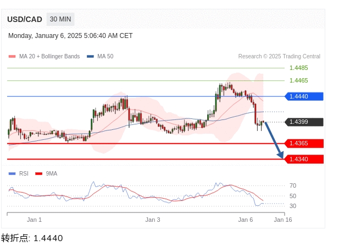Click the 30 MIN timeframe badge
Image resolution: width=350 pixels, height=251 pixels.
click(60, 19)
